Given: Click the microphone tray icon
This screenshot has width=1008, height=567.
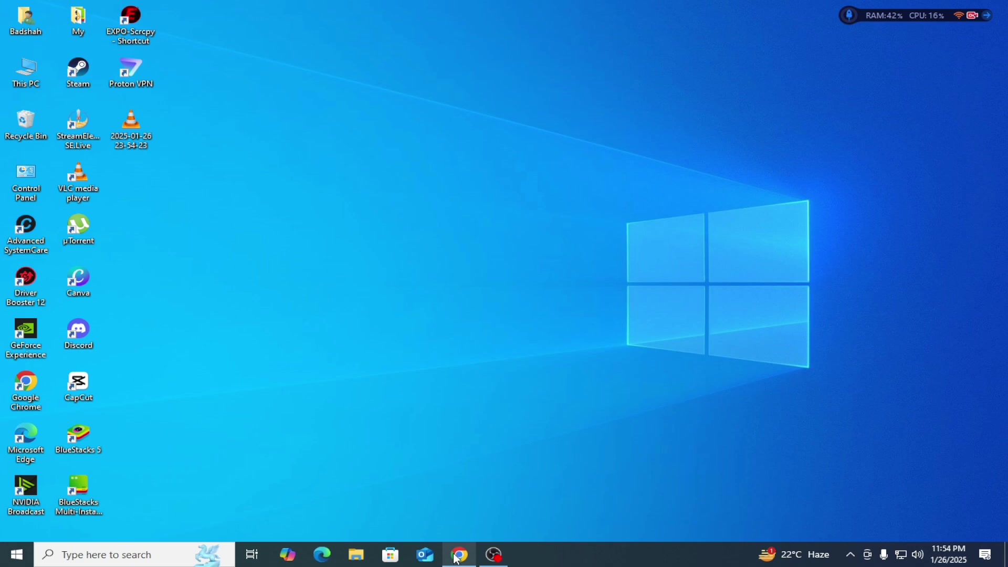Looking at the screenshot, I should (x=885, y=555).
